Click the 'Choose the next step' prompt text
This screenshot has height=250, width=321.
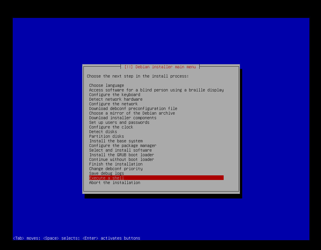[138, 76]
